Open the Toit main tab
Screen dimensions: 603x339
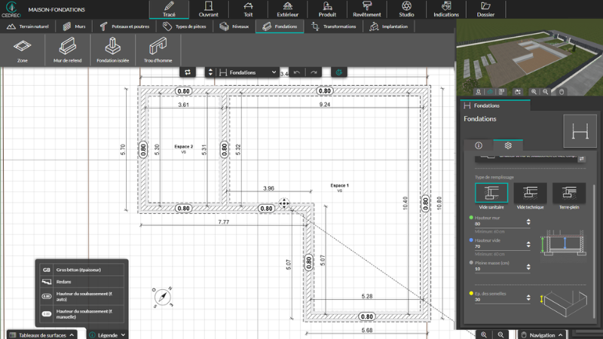coord(248,9)
